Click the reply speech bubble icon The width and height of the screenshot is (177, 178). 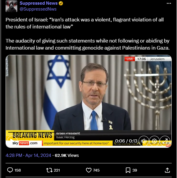click(10, 170)
